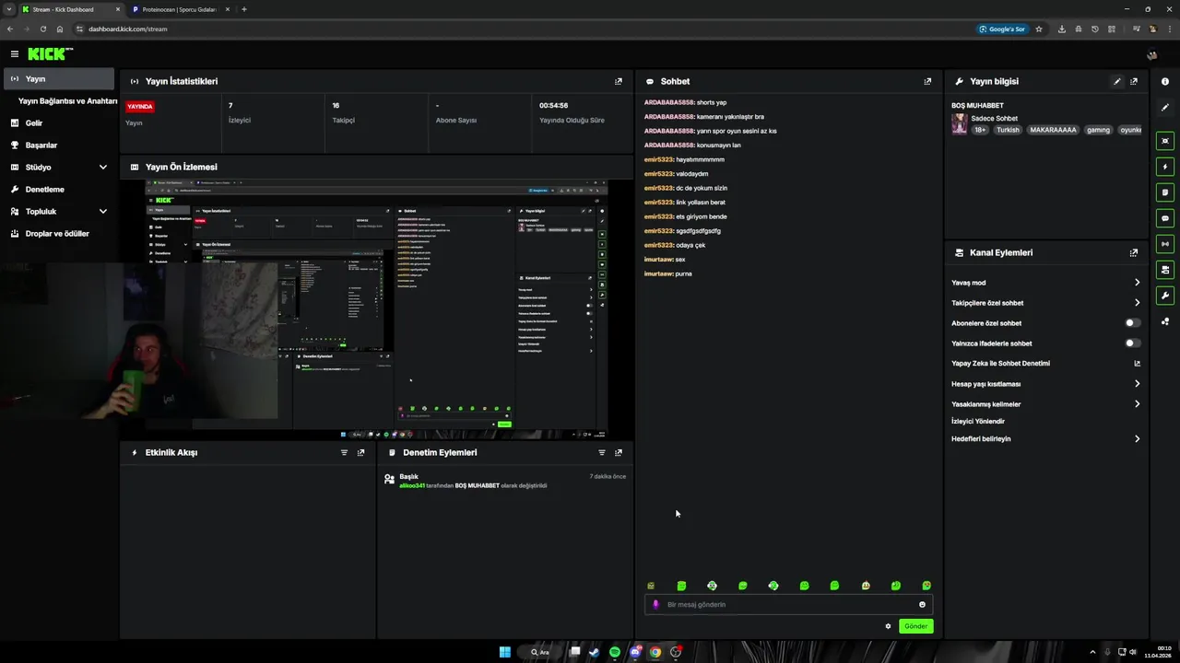
Task: Open Spotify from the taskbar
Action: (x=615, y=652)
